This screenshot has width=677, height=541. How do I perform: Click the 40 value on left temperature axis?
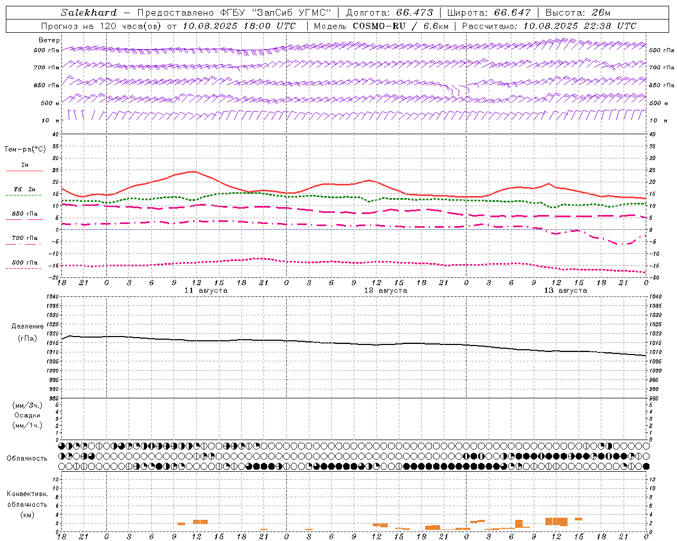click(56, 134)
